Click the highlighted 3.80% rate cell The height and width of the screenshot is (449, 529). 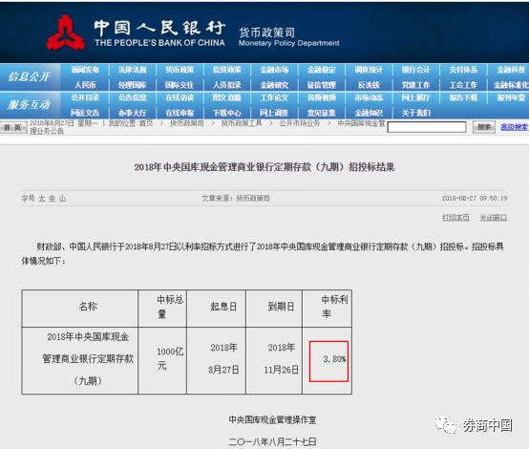tap(328, 361)
